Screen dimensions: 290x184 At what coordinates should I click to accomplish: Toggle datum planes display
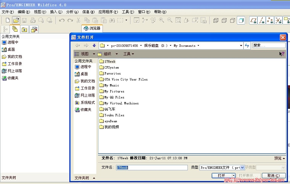tap(253, 20)
